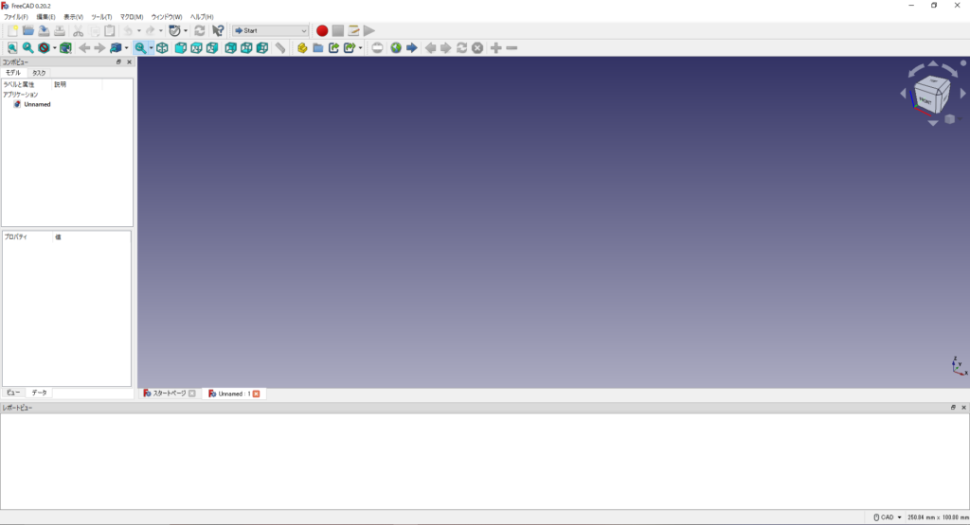Open the ファイル(F) menu
The height and width of the screenshot is (525, 970).
point(16,17)
